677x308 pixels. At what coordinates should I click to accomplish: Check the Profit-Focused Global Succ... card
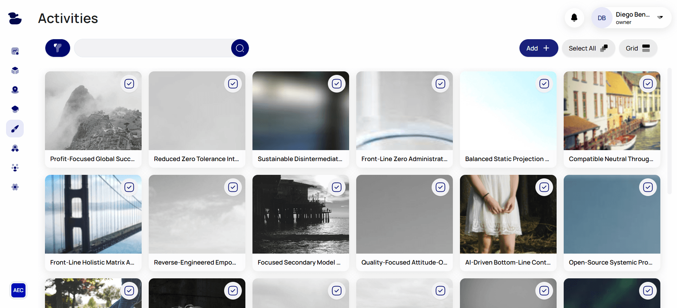pos(129,84)
